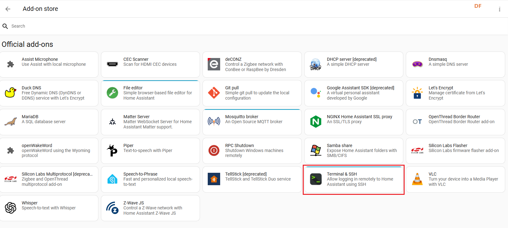Click the File editor green wrench icon
508x228 pixels.
click(112, 93)
